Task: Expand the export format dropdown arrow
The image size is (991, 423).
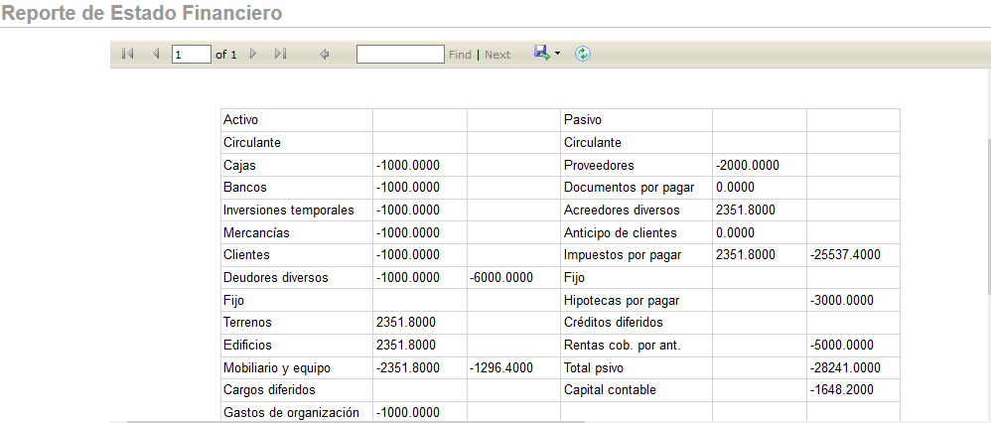Action: 557,55
